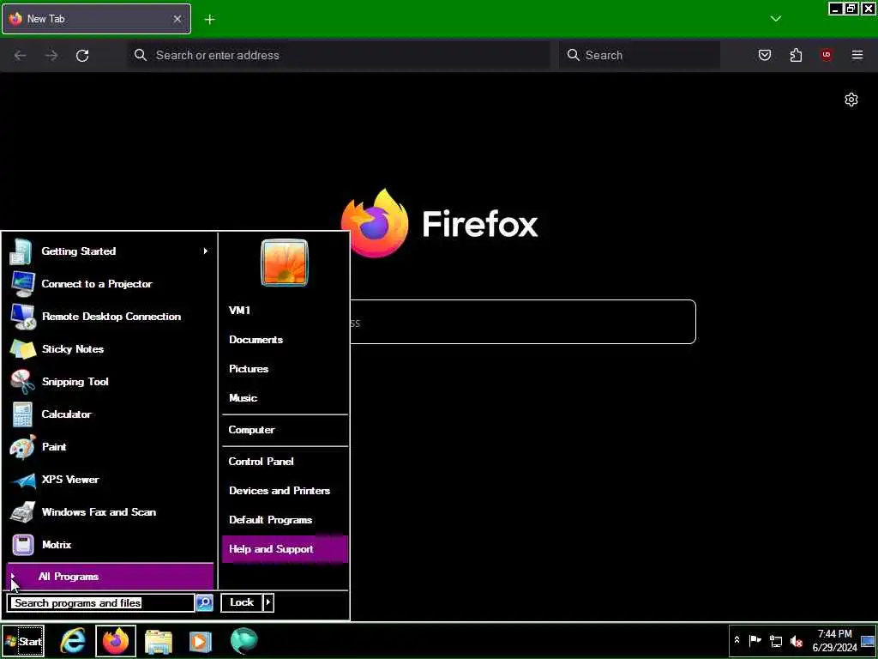Open the Lock options arrow
The width and height of the screenshot is (878, 659).
tap(268, 602)
